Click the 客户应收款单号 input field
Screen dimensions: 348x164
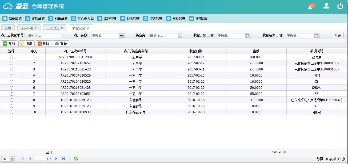[44, 36]
